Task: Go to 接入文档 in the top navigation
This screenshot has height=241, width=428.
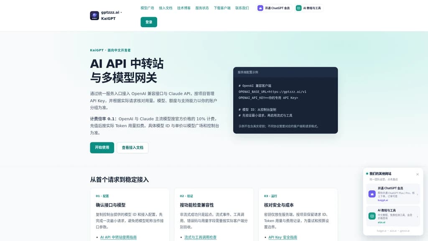Action: 166,8
